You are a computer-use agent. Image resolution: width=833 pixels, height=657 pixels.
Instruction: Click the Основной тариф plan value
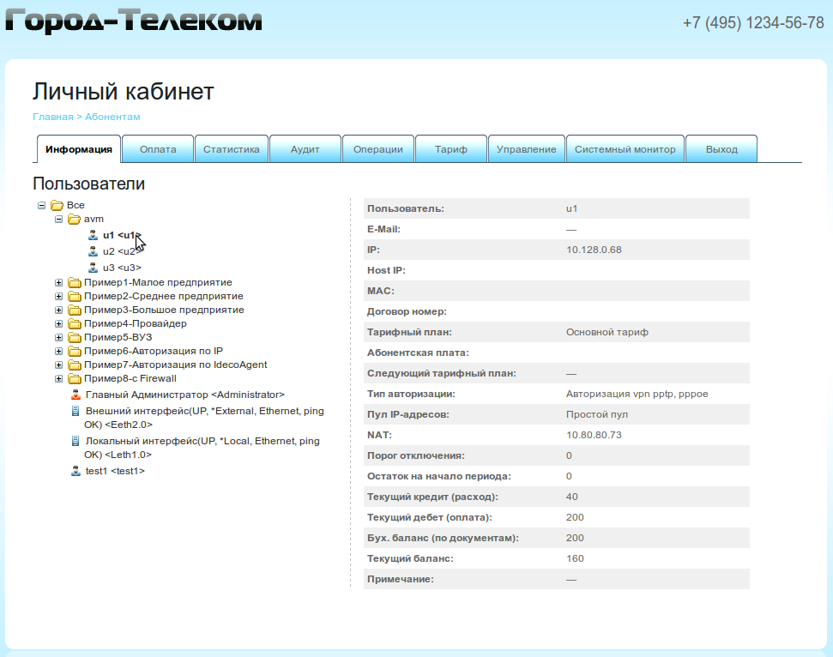pos(607,333)
